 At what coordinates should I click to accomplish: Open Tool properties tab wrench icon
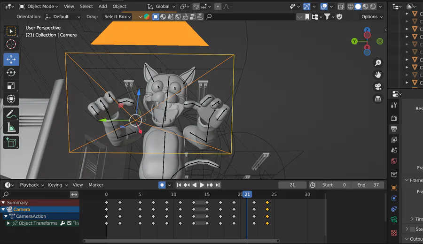point(394,105)
